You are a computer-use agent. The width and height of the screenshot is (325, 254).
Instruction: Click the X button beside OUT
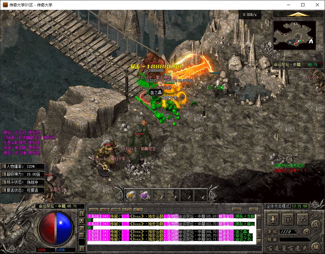pos(253,209)
